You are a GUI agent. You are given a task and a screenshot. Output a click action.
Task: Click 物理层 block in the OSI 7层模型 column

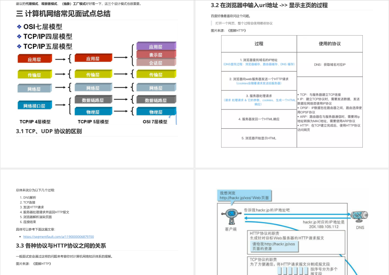coord(156,112)
